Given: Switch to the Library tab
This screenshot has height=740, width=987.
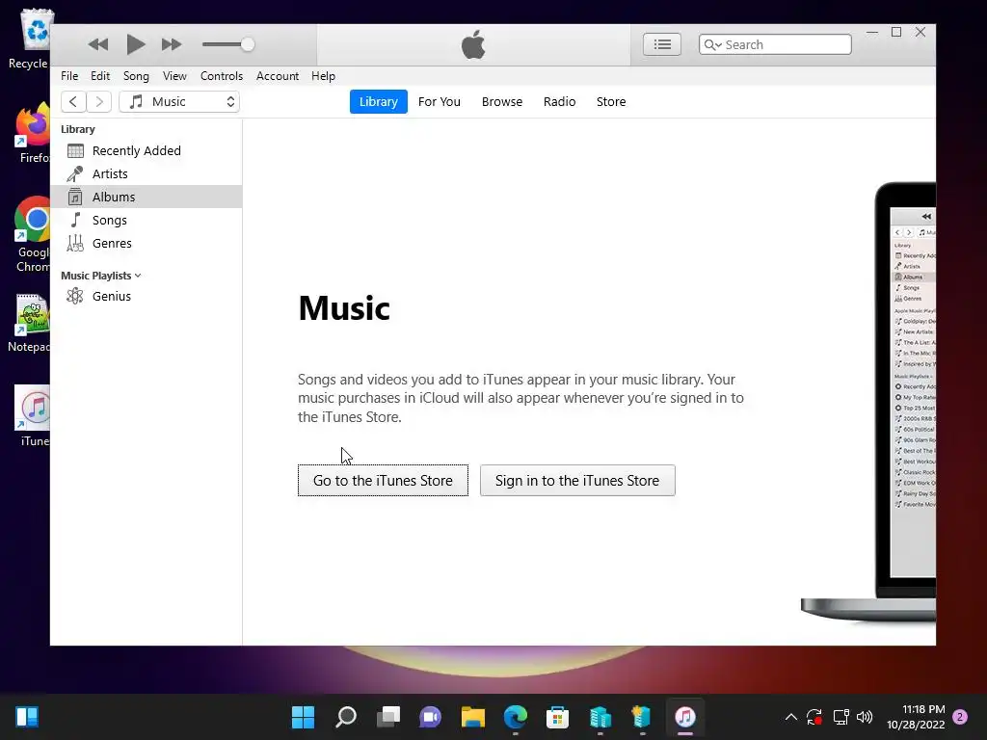Looking at the screenshot, I should point(378,101).
